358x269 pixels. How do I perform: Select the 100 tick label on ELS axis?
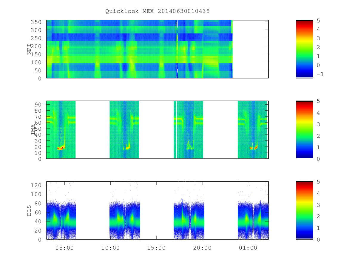point(37,194)
